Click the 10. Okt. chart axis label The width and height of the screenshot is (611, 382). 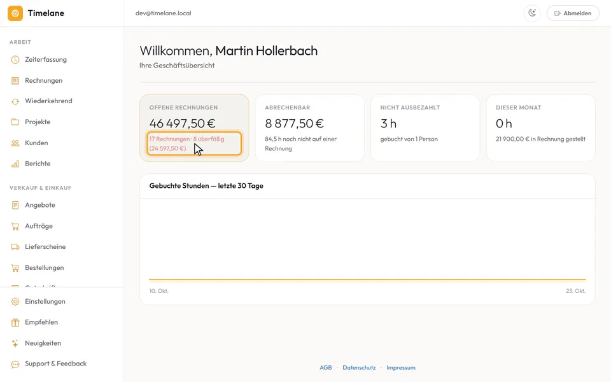point(159,291)
